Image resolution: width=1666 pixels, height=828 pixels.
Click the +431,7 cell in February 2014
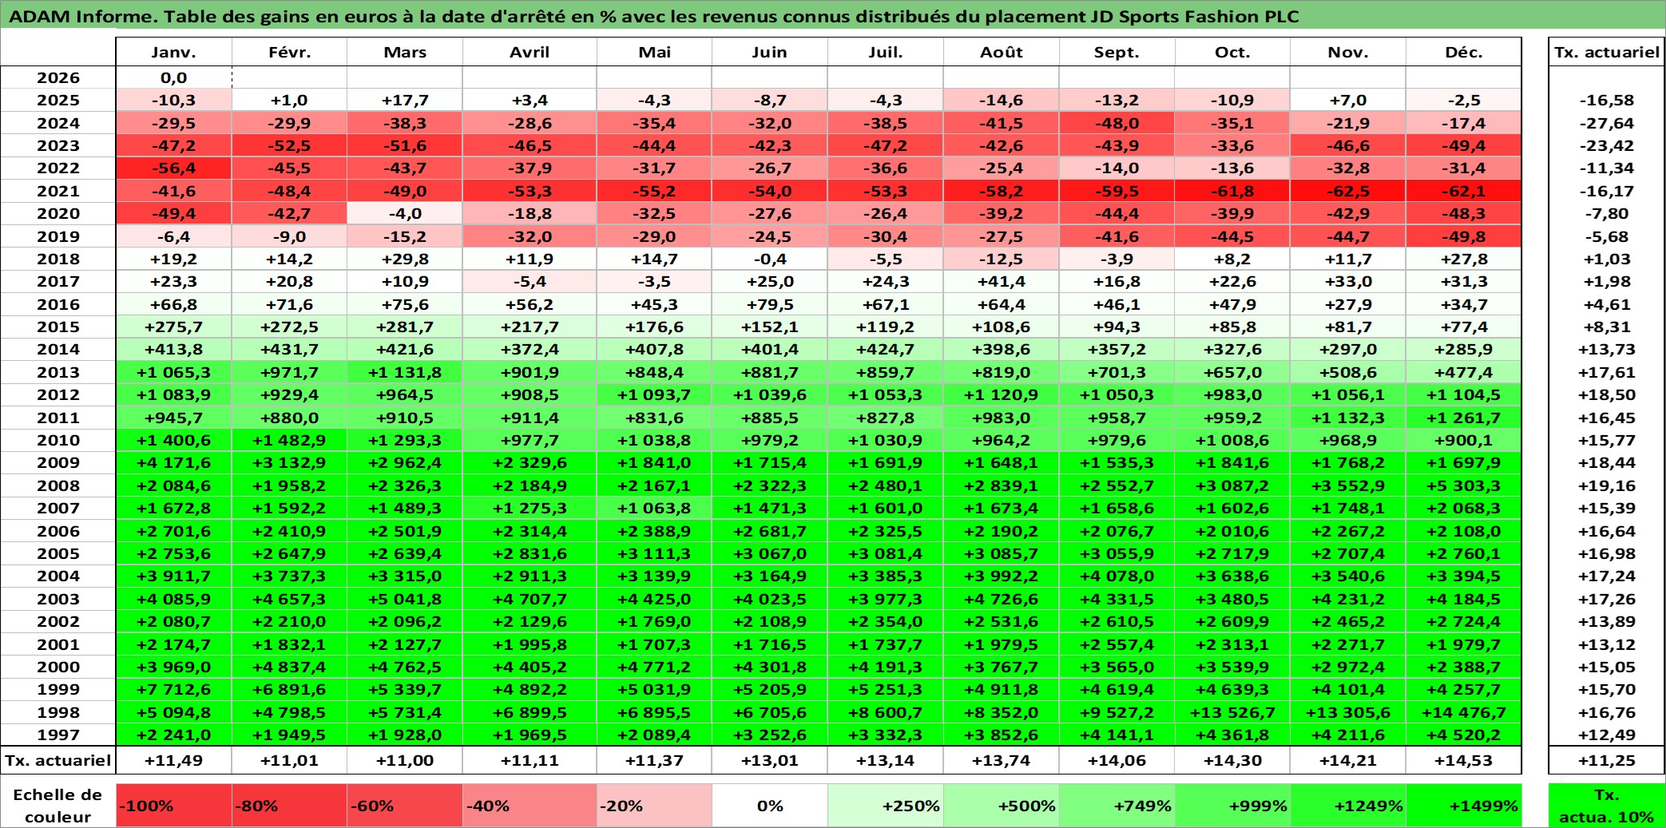289,349
